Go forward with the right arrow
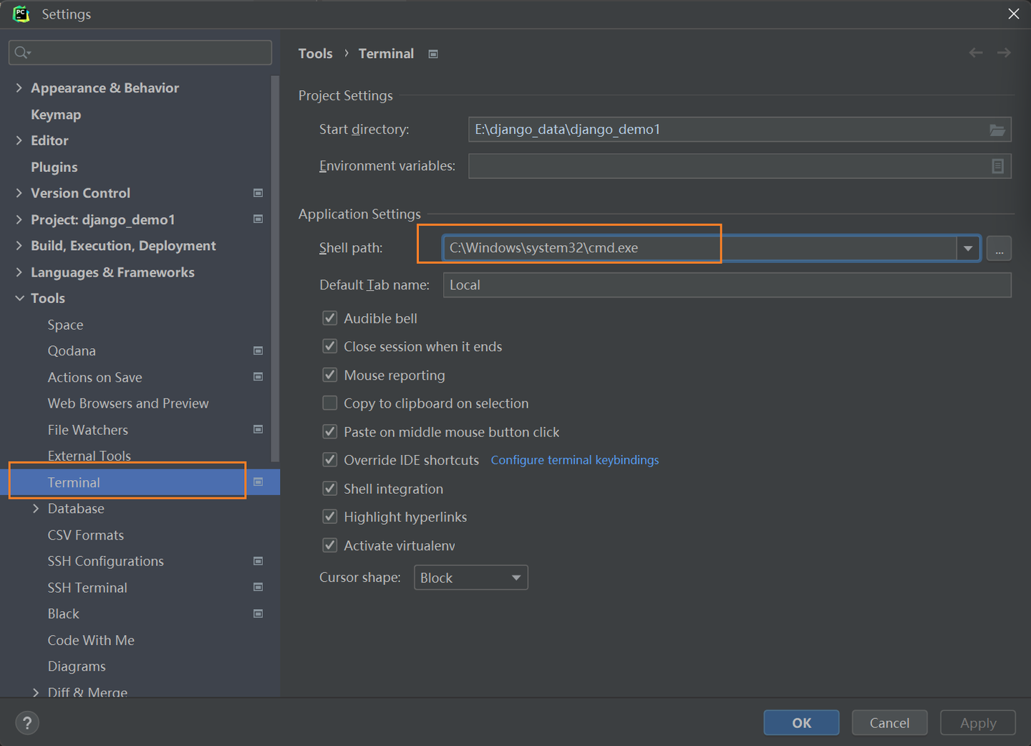Viewport: 1031px width, 746px height. pos(1004,53)
